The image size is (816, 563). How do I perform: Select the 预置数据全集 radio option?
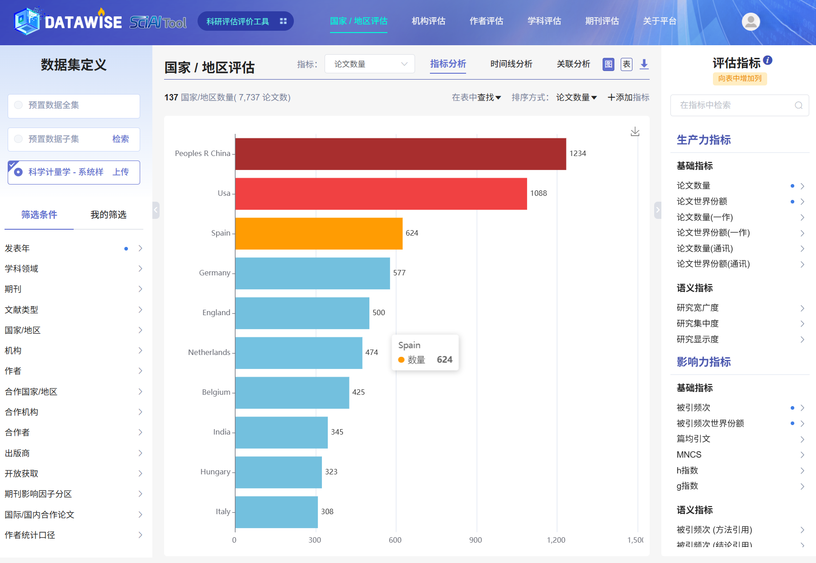tap(19, 105)
